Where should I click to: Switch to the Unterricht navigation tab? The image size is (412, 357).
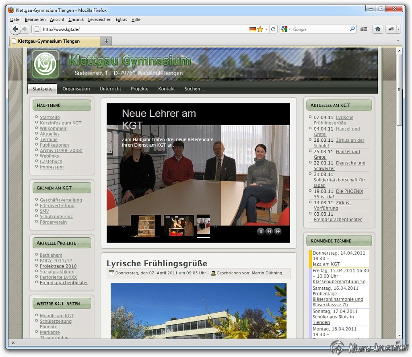[x=110, y=89]
